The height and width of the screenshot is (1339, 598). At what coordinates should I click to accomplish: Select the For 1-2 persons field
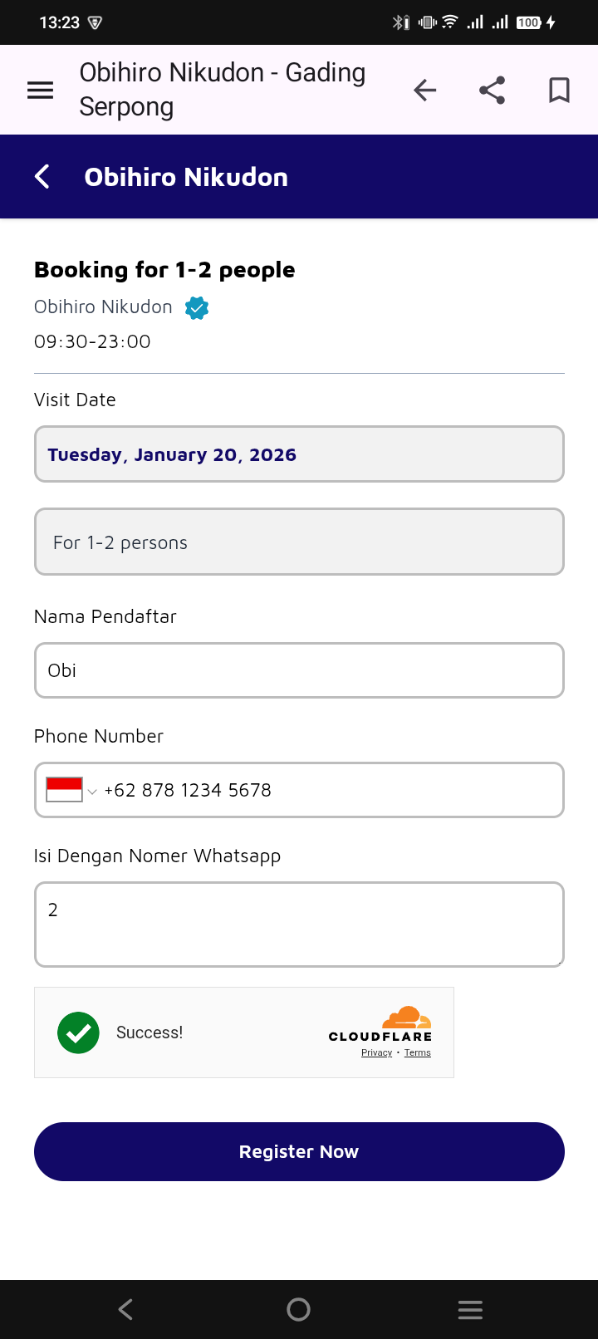pyautogui.click(x=299, y=542)
